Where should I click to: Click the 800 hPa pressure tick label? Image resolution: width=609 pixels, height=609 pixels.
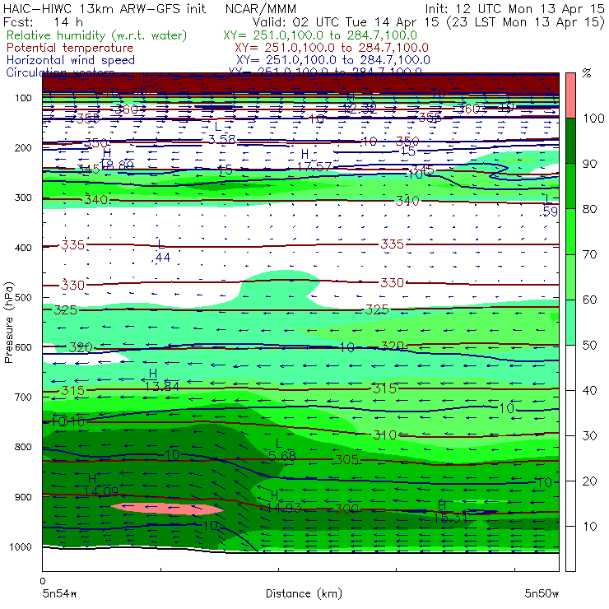(x=23, y=447)
